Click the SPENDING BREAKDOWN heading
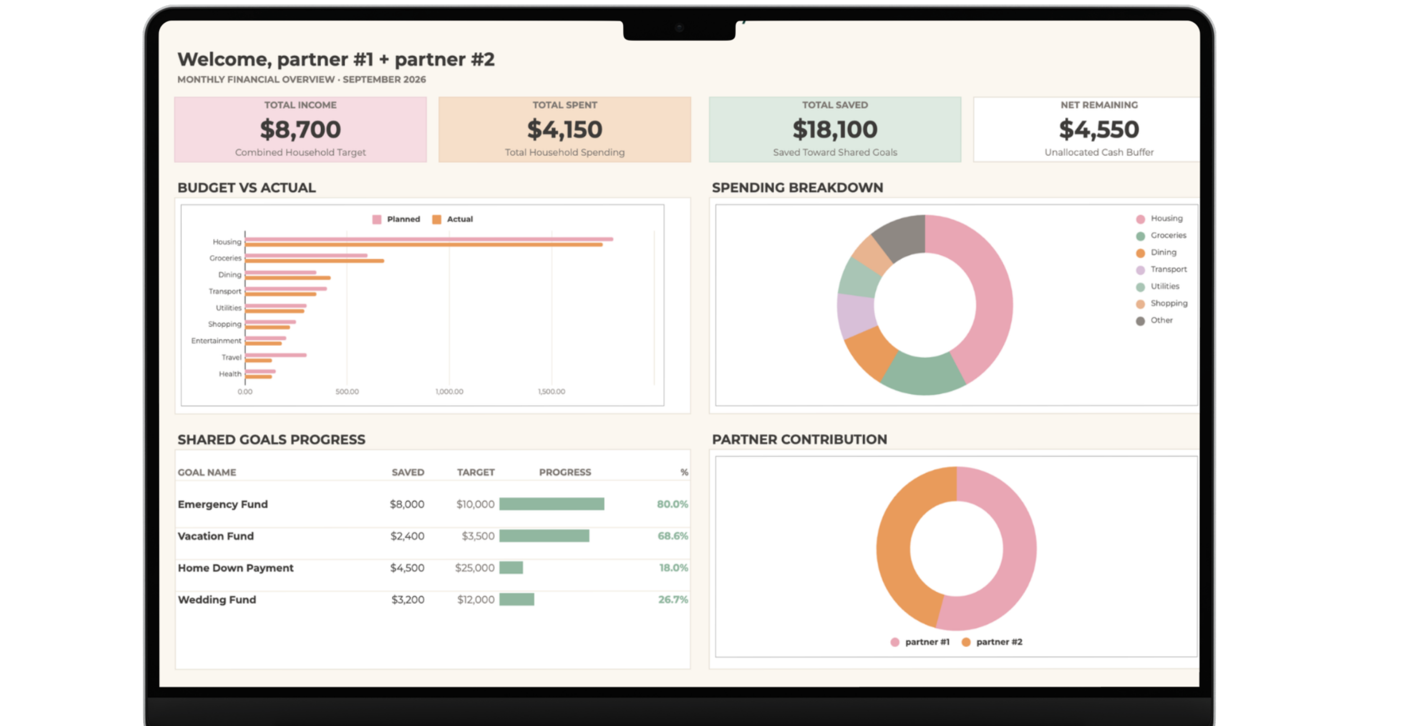The image size is (1408, 726). pos(798,188)
